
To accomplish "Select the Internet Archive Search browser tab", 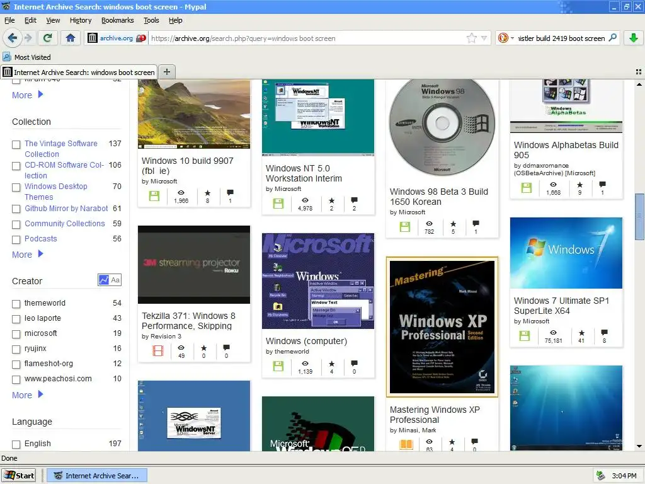I will [x=79, y=72].
